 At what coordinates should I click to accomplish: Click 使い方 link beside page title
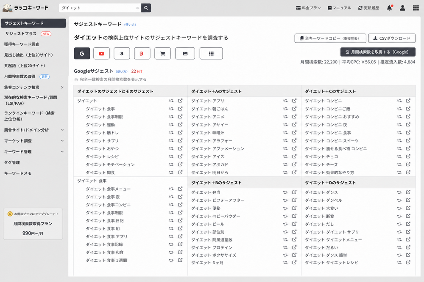point(130,25)
